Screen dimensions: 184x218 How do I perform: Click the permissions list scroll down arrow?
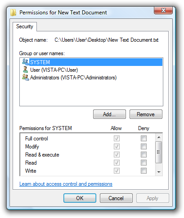pos(159,172)
